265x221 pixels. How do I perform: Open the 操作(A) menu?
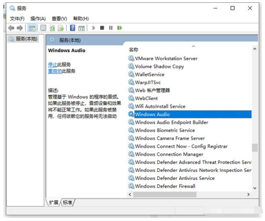coord(38,19)
